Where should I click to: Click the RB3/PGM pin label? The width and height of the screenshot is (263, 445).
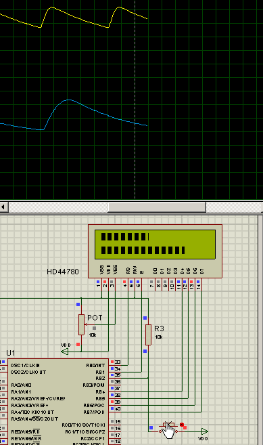click(94, 385)
